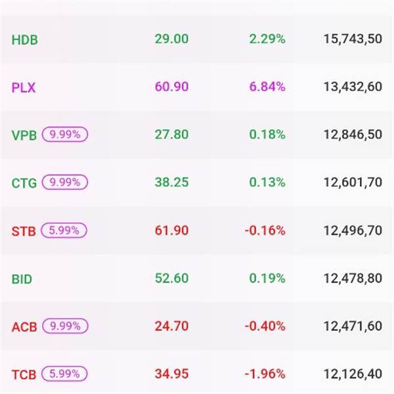Tap the 5.99% badge beside STB
This screenshot has width=394, height=394.
pos(64,230)
